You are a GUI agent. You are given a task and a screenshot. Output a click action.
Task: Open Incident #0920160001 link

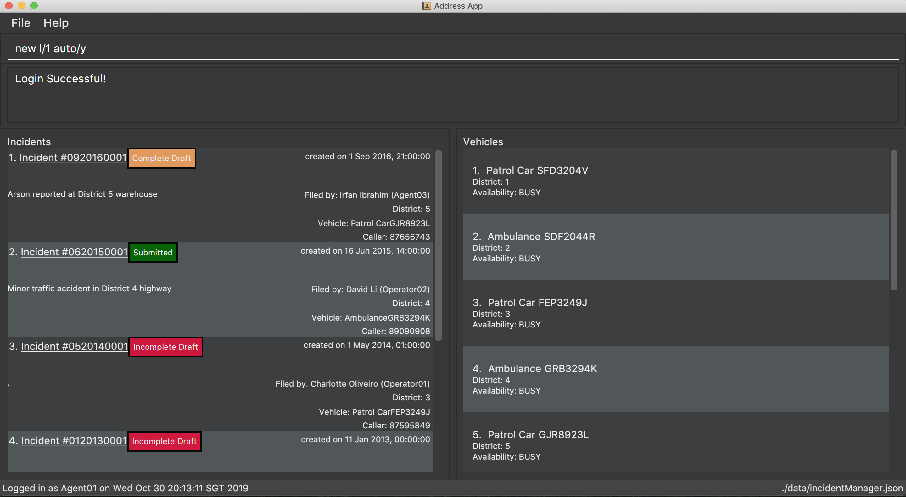[73, 158]
